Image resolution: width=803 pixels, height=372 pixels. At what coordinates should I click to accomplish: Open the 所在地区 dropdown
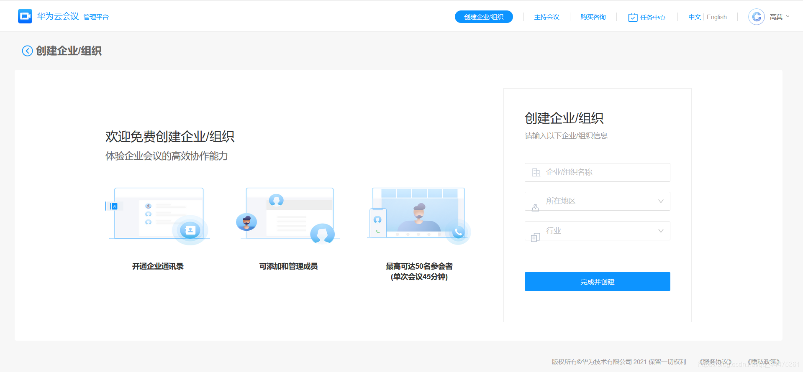(x=597, y=201)
